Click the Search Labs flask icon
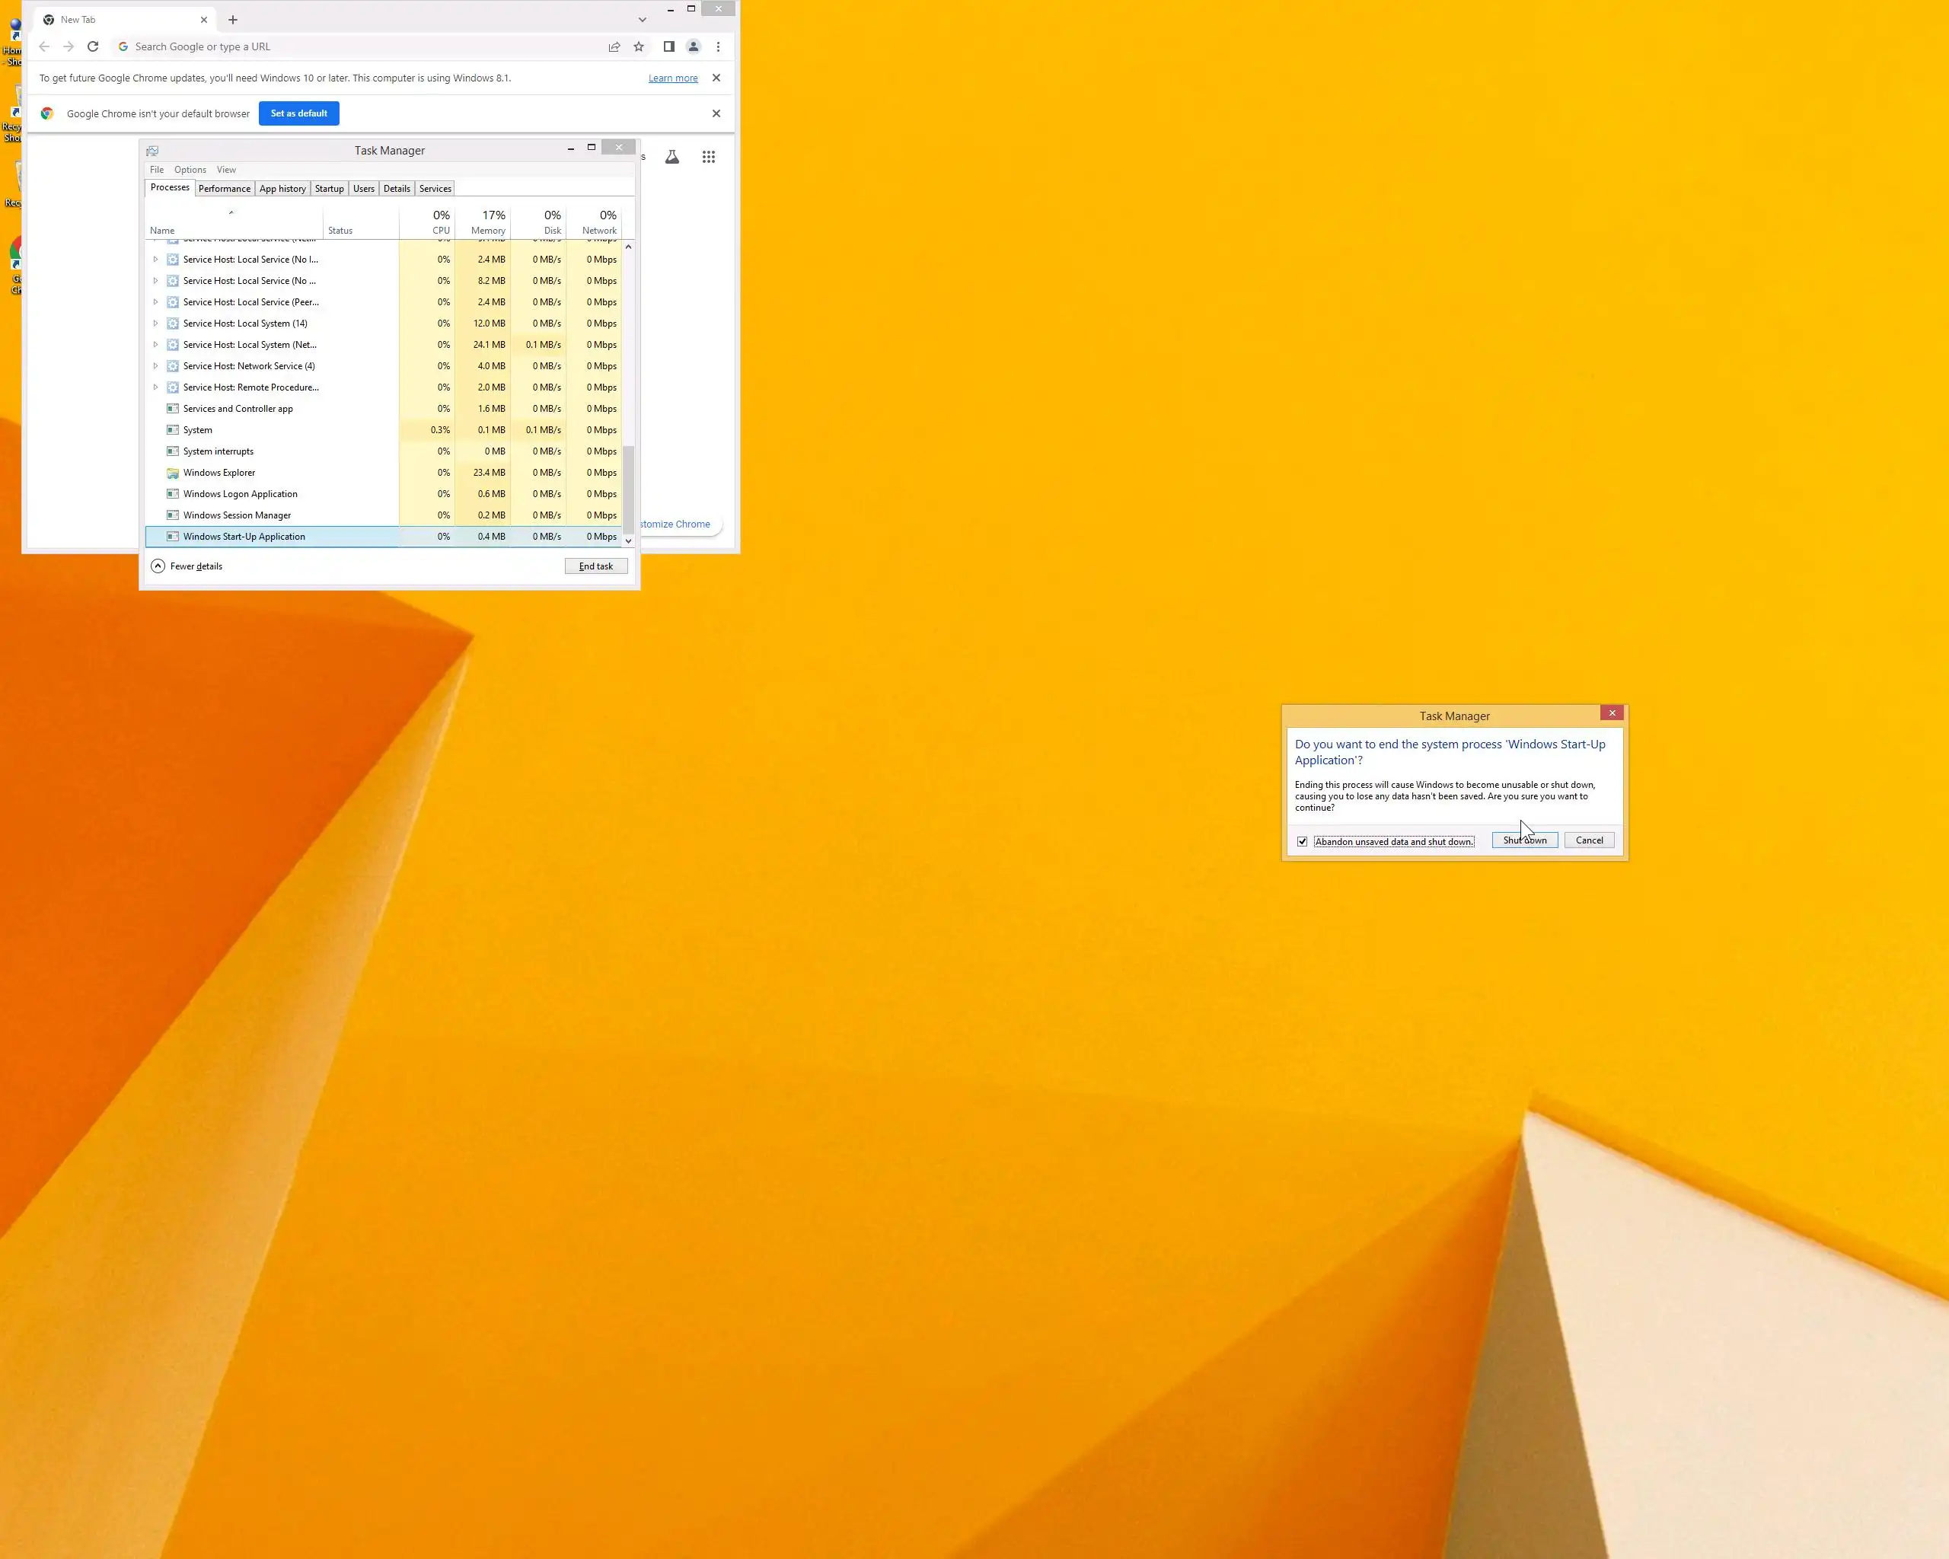Screen dimensions: 1949x1559 671,158
